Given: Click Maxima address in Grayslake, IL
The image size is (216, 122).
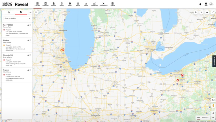Looking at the screenshot, I should tap(15, 50).
